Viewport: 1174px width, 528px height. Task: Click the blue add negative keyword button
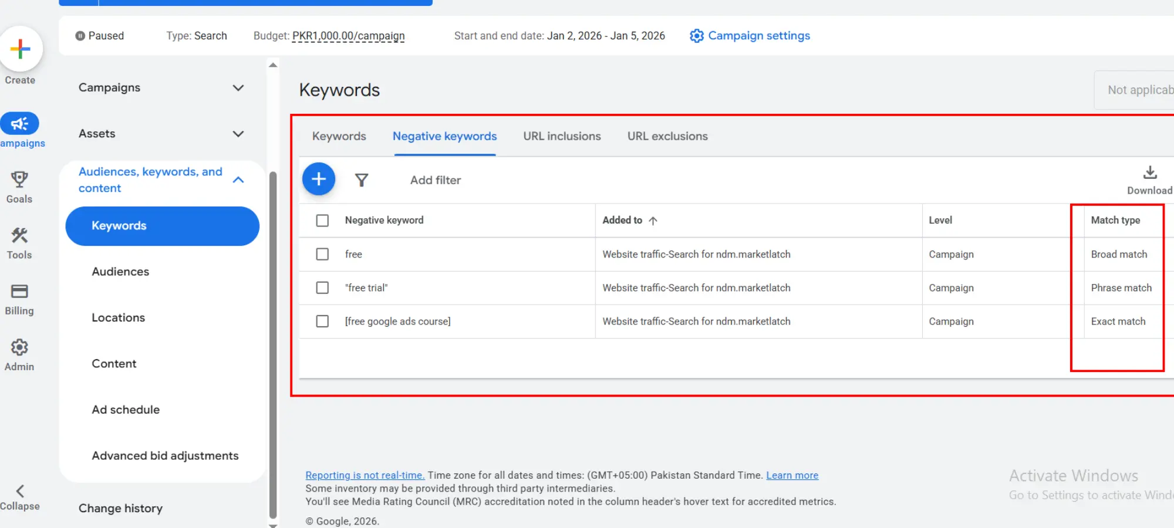[319, 179]
